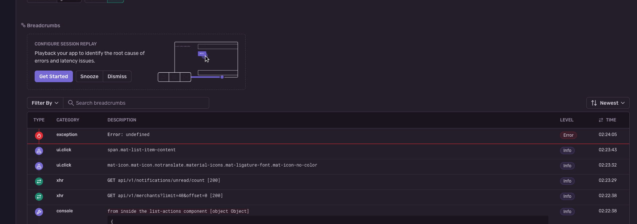Click the Error level badge on the exception row
The width and height of the screenshot is (637, 224).
(568, 135)
